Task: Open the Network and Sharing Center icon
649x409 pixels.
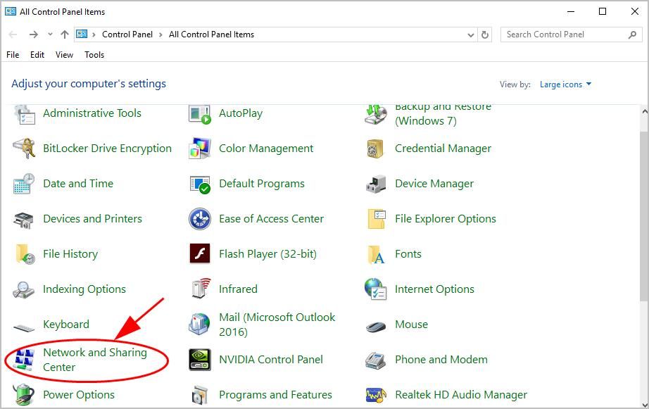Action: tap(24, 360)
